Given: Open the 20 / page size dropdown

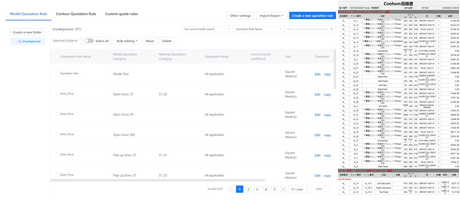Looking at the screenshot, I should pyautogui.click(x=299, y=189).
